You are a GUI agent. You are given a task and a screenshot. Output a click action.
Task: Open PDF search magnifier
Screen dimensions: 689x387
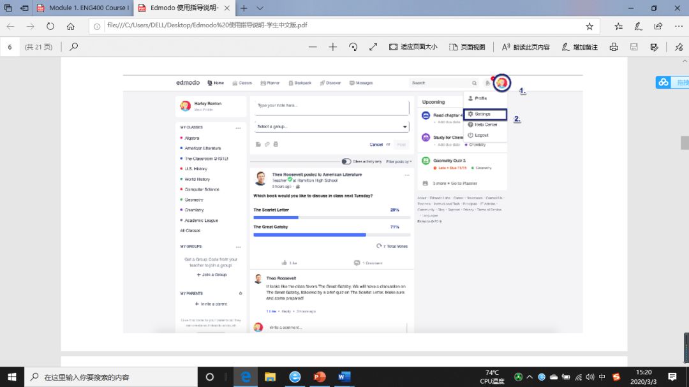(x=74, y=47)
